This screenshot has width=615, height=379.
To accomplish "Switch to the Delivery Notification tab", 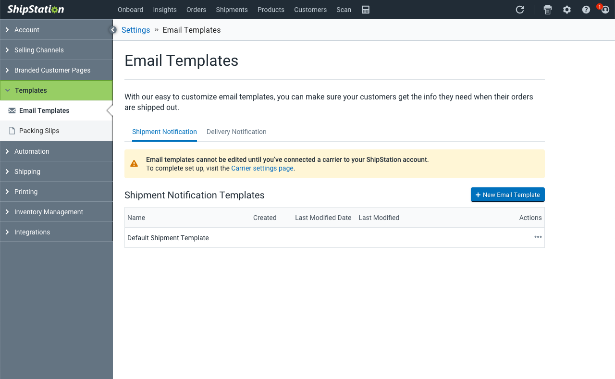I will [236, 132].
